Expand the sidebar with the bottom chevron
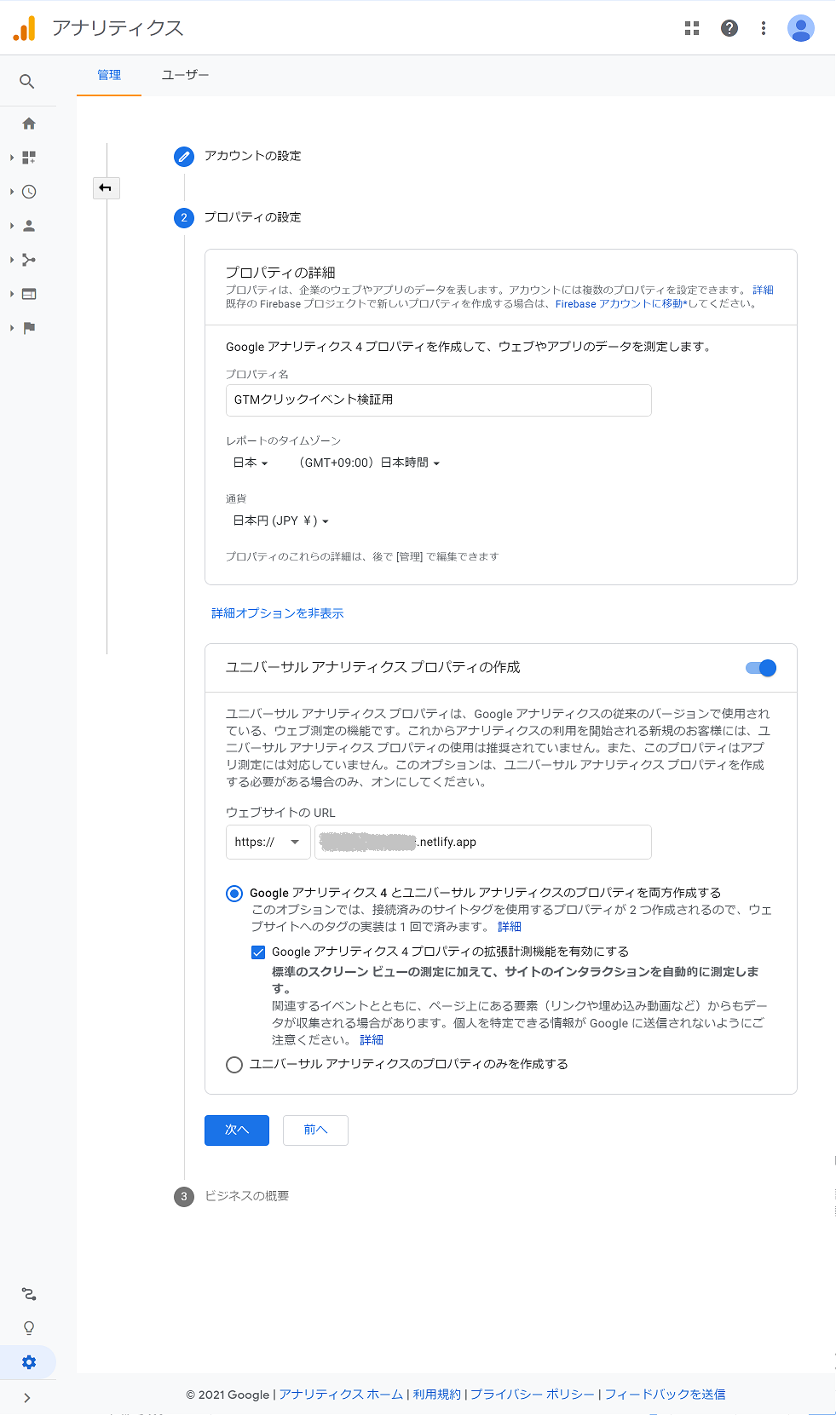The image size is (836, 1415). pos(27,1398)
